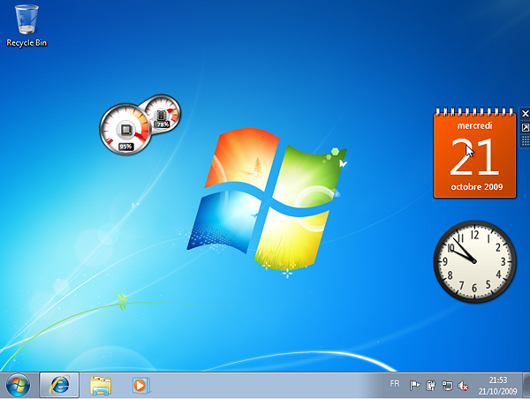Open Windows Explorer folder in taskbar

coord(102,385)
